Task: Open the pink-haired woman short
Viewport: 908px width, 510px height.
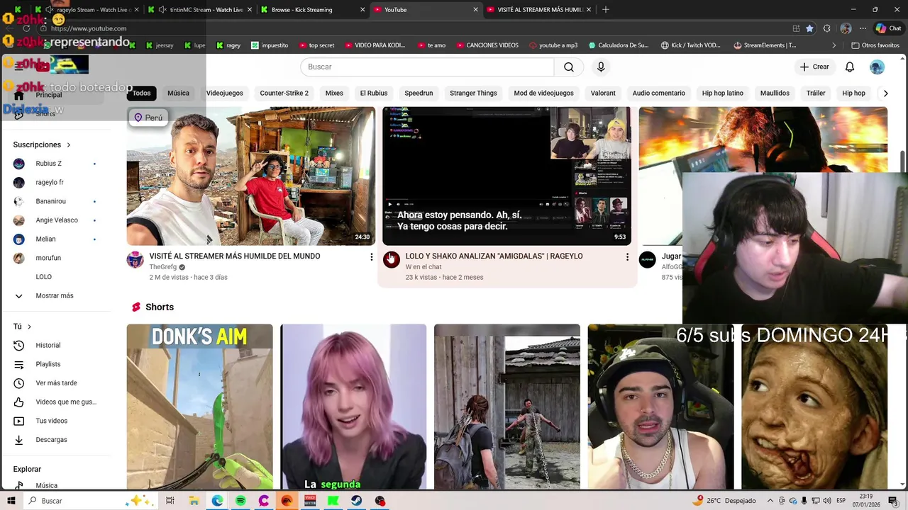Action: click(353, 407)
